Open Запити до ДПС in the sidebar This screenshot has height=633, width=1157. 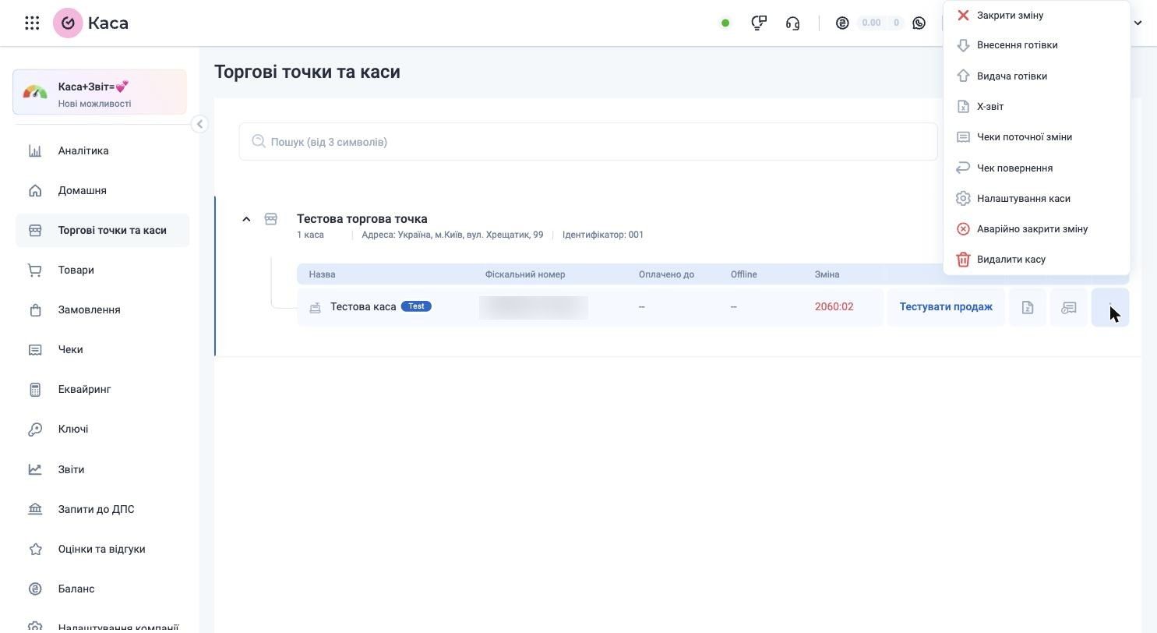[x=102, y=509]
